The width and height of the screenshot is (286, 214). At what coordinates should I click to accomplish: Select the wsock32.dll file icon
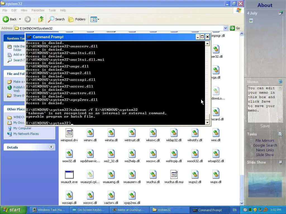(x=195, y=154)
